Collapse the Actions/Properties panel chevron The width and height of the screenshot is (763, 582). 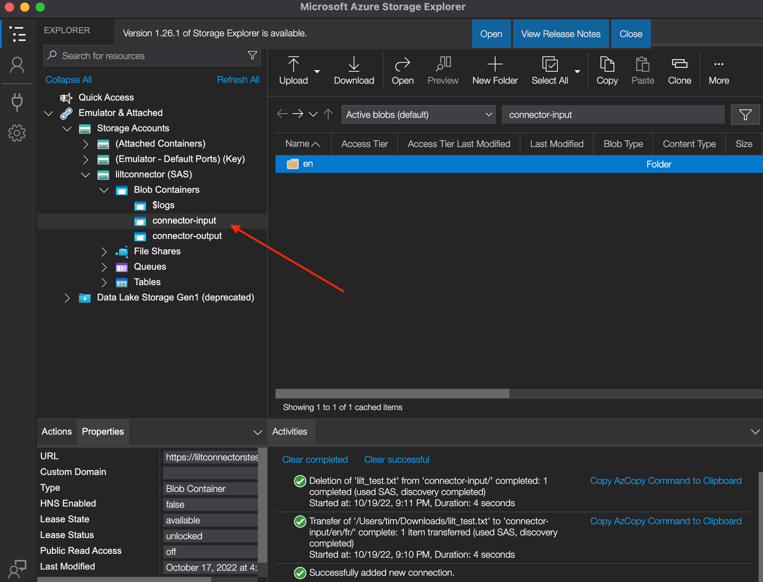(258, 432)
